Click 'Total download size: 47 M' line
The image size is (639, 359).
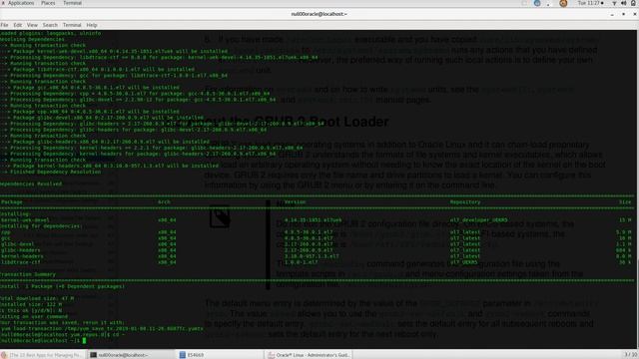pos(37,298)
